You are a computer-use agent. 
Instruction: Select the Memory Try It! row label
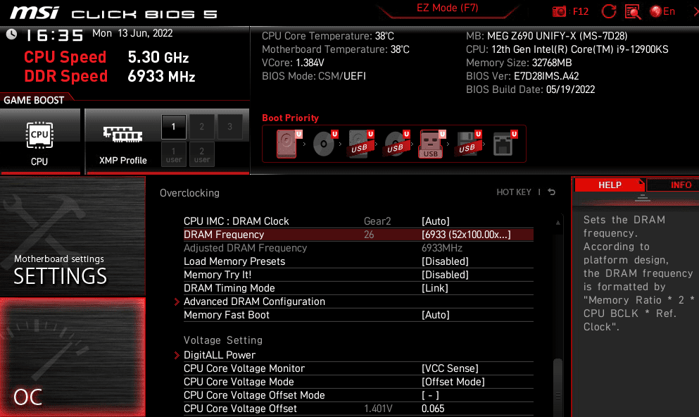(217, 275)
